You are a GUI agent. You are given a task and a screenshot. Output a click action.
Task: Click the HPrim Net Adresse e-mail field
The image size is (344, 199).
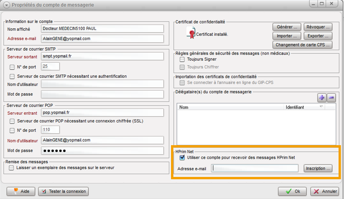pos(255,168)
